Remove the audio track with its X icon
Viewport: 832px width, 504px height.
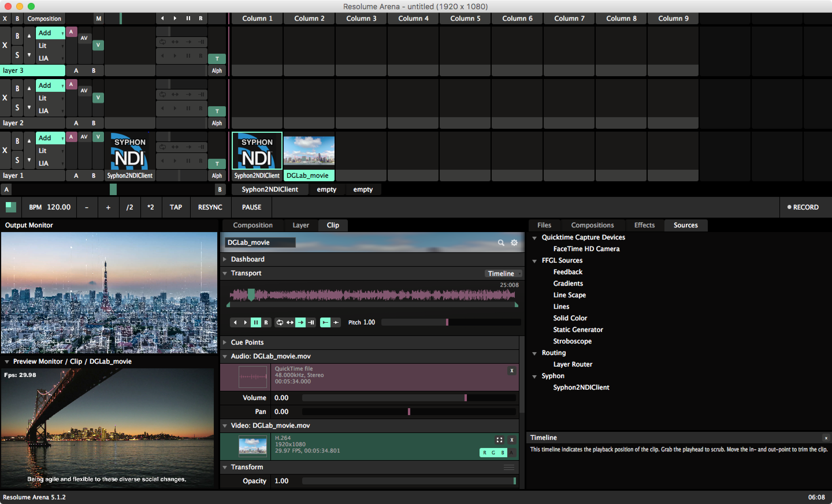pos(512,371)
